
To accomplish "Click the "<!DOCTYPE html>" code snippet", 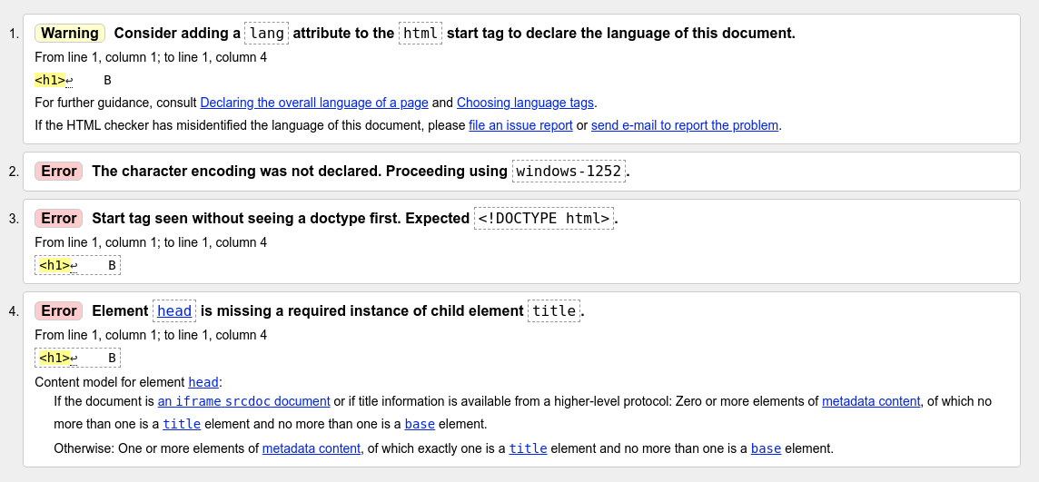I will tap(543, 219).
